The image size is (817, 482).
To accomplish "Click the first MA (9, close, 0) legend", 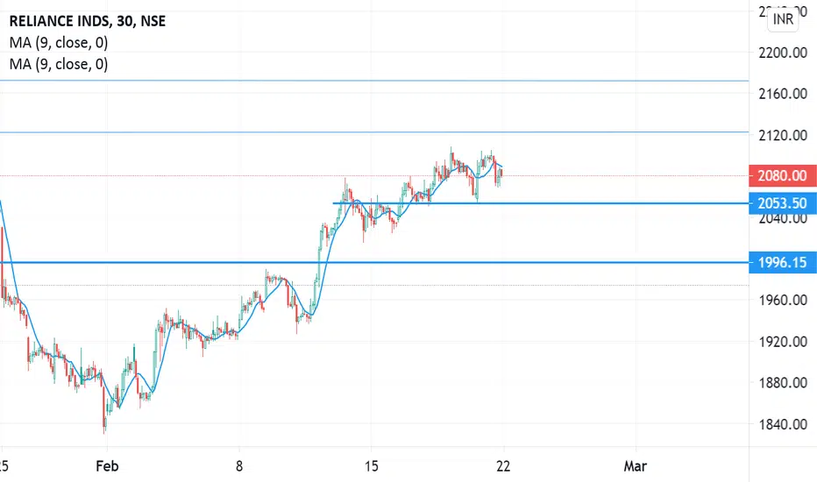I will point(59,42).
